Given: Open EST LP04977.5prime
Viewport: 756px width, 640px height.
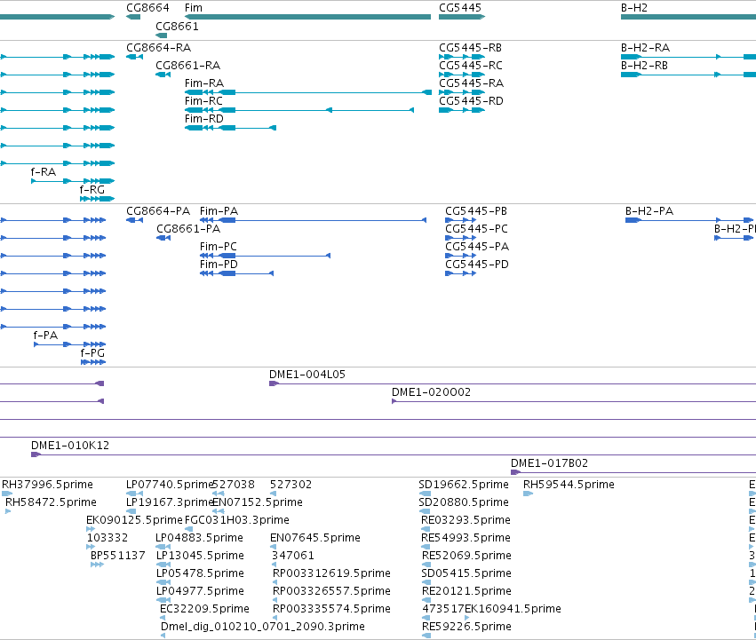Looking at the screenshot, I should (x=200, y=591).
